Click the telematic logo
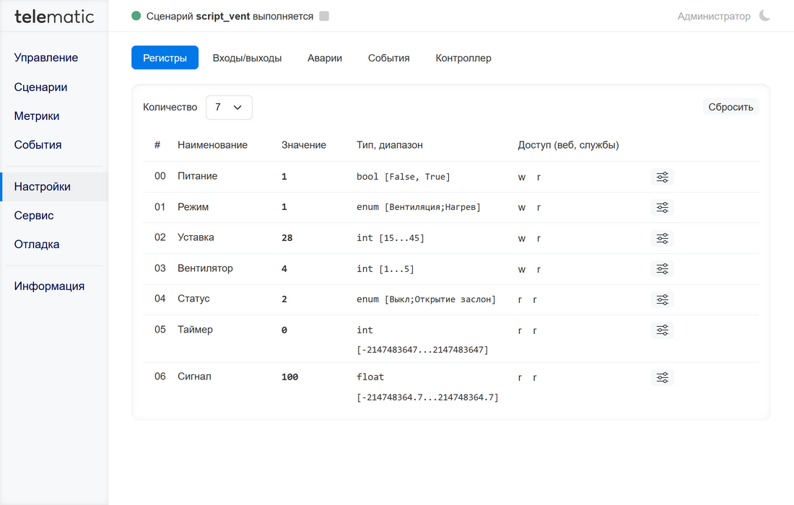 pyautogui.click(x=54, y=16)
